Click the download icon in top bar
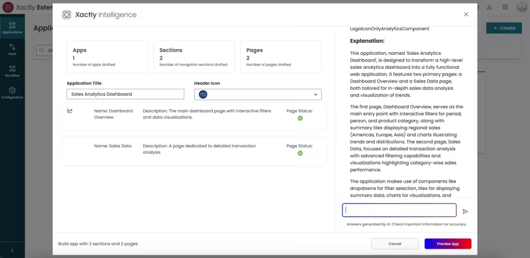 (489, 7)
